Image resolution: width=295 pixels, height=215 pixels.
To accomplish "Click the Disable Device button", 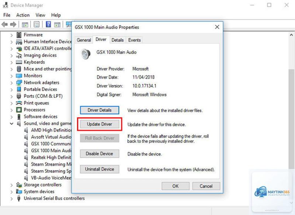I will click(x=100, y=154).
